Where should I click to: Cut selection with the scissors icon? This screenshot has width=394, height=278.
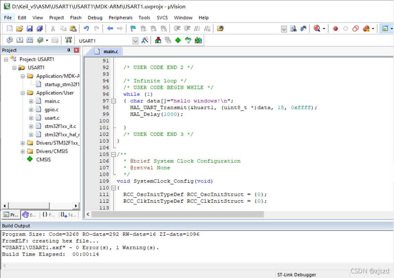tap(53, 29)
